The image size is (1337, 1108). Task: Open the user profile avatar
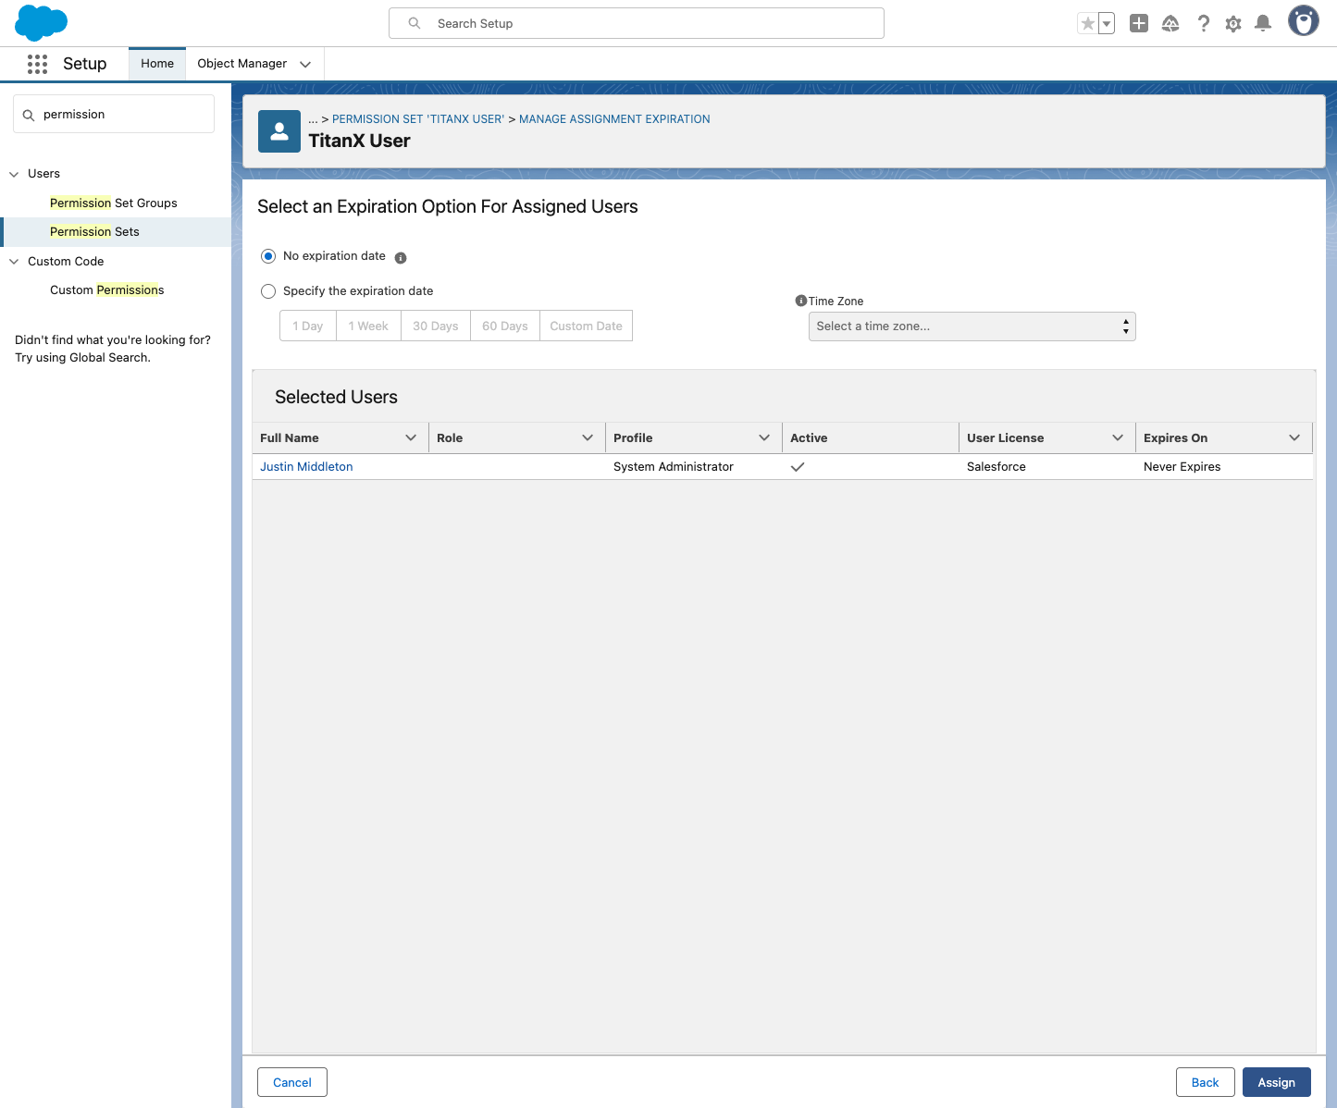click(1304, 21)
